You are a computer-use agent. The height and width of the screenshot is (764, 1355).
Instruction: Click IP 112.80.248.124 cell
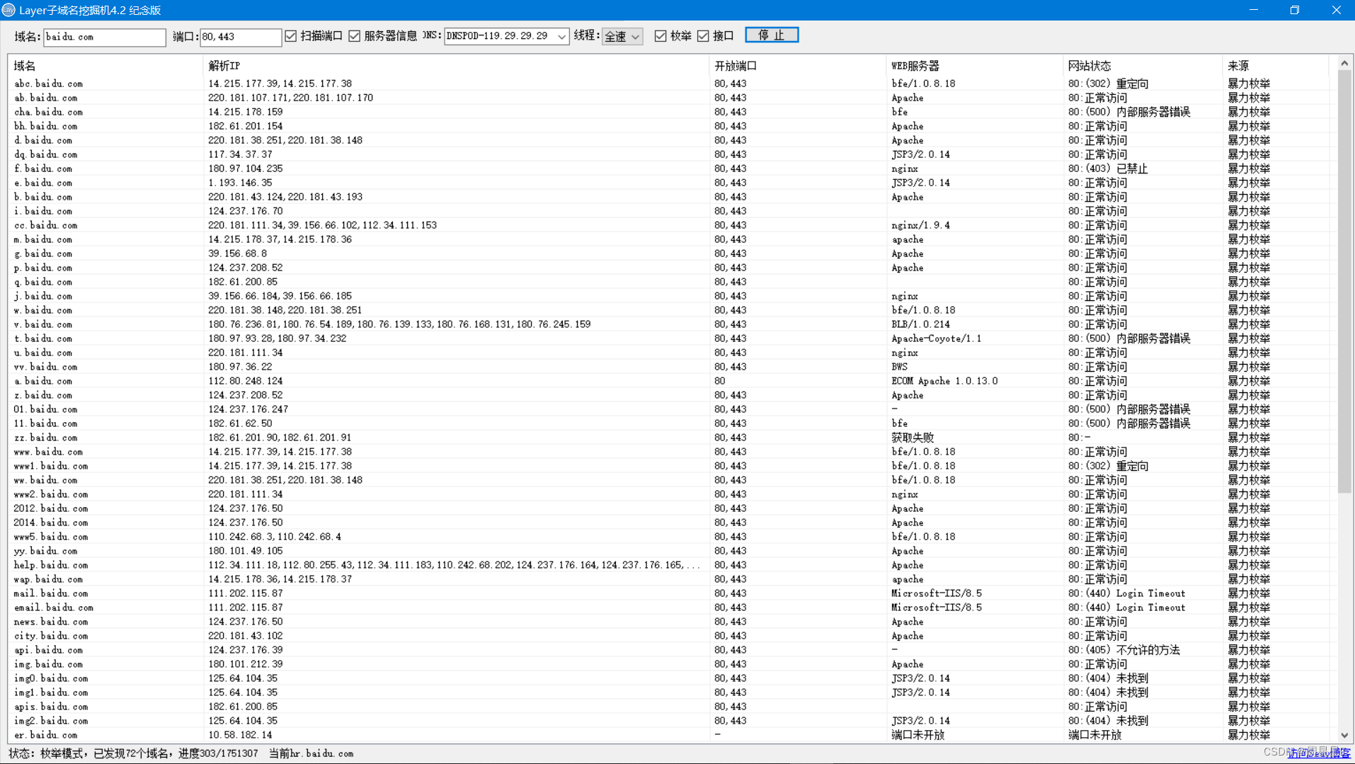(246, 381)
